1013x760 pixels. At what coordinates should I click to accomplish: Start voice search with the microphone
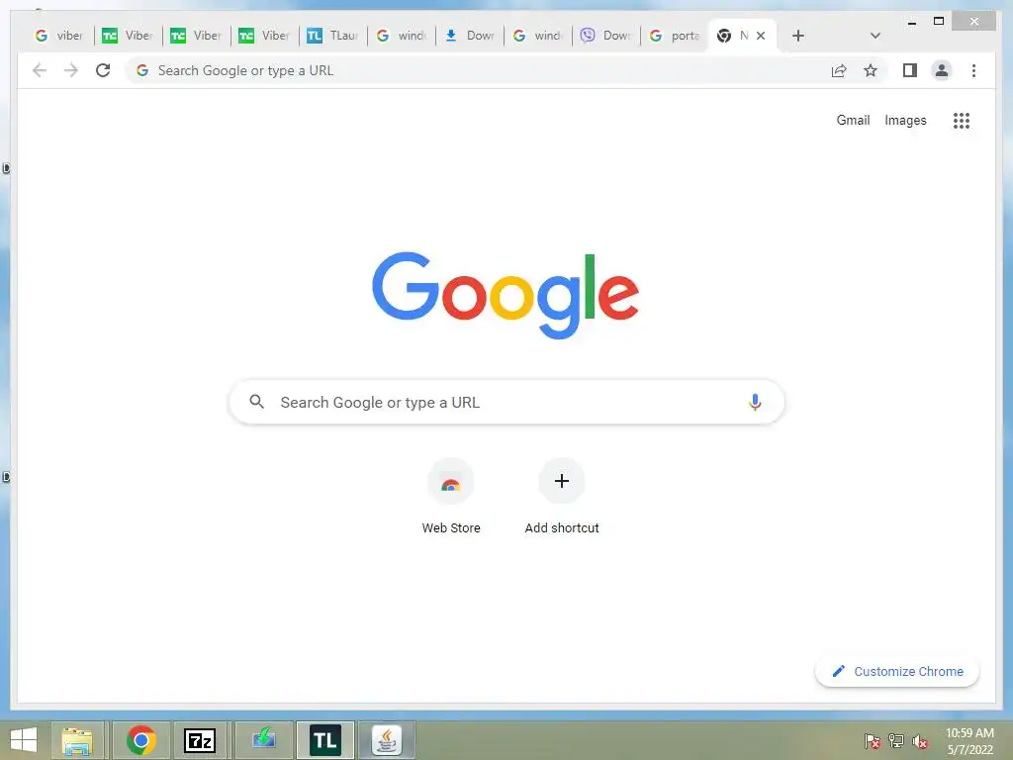(755, 402)
